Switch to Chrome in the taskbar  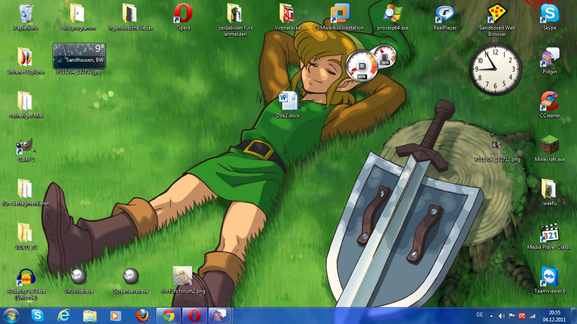point(169,316)
